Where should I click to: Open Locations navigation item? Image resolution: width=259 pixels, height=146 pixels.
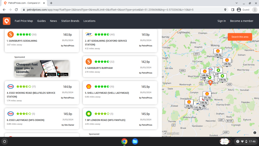pyautogui.click(x=89, y=21)
